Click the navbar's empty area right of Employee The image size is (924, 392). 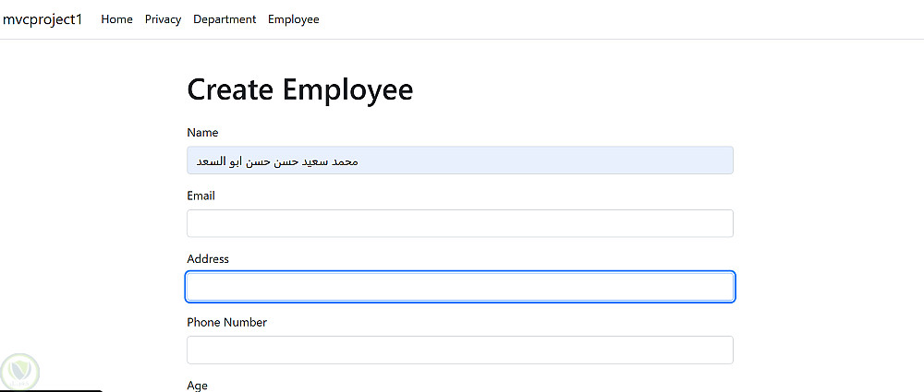click(601, 19)
